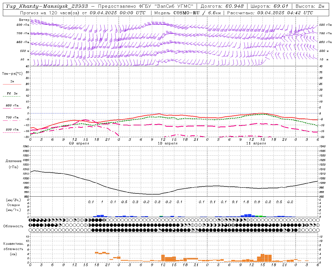
Task: Click the Облачность cloud cover label
Action: tap(13, 226)
